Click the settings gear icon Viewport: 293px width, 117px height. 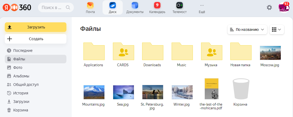click(x=269, y=7)
